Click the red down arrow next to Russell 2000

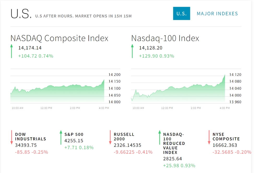(110, 138)
